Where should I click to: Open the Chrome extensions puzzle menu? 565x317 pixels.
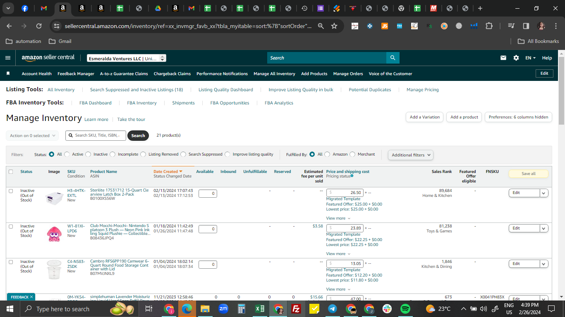(489, 26)
